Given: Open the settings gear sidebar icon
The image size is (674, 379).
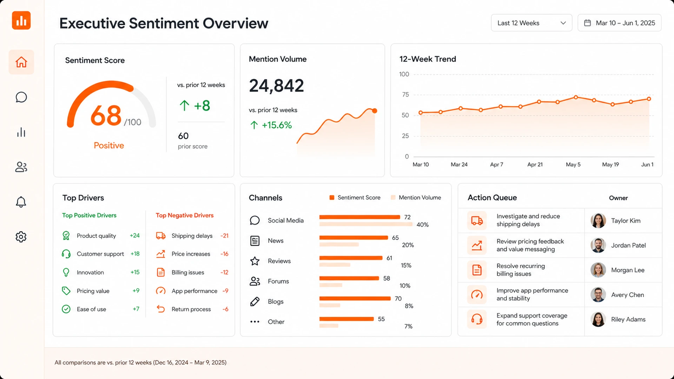Looking at the screenshot, I should coord(21,237).
